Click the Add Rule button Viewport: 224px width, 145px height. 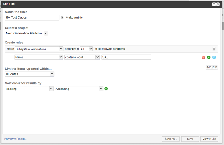[x=212, y=67]
